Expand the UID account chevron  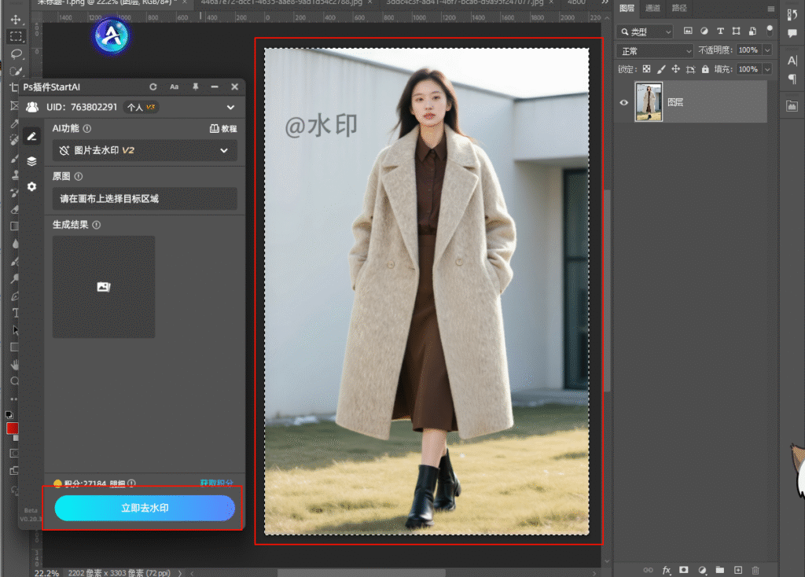point(230,107)
